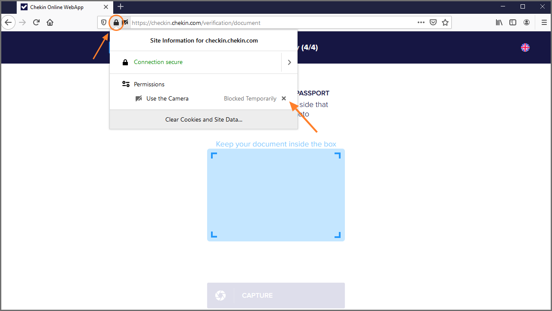Save page to Pocket
The image size is (552, 311).
(x=434, y=23)
